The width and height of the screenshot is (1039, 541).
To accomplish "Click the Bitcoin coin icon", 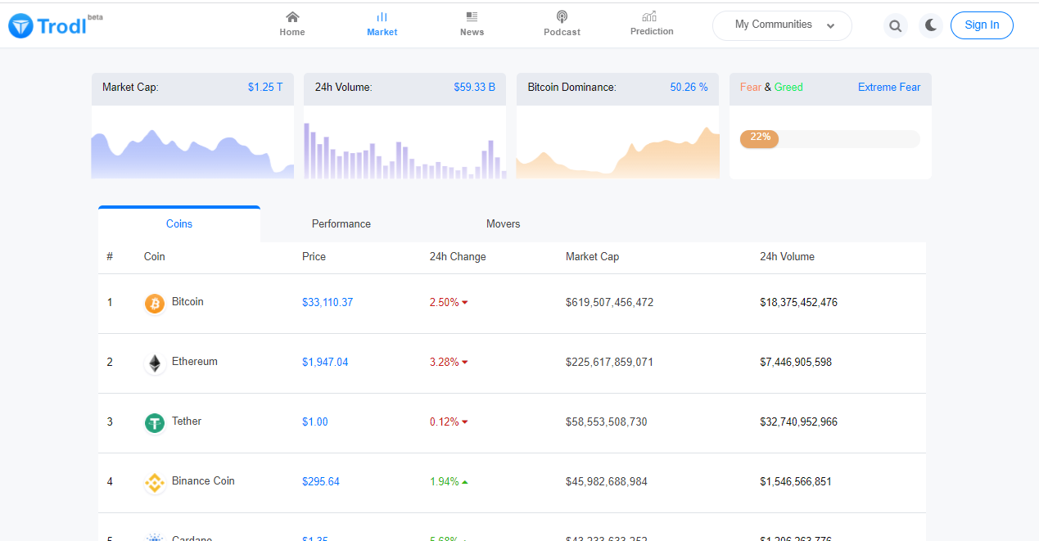I will pos(155,304).
